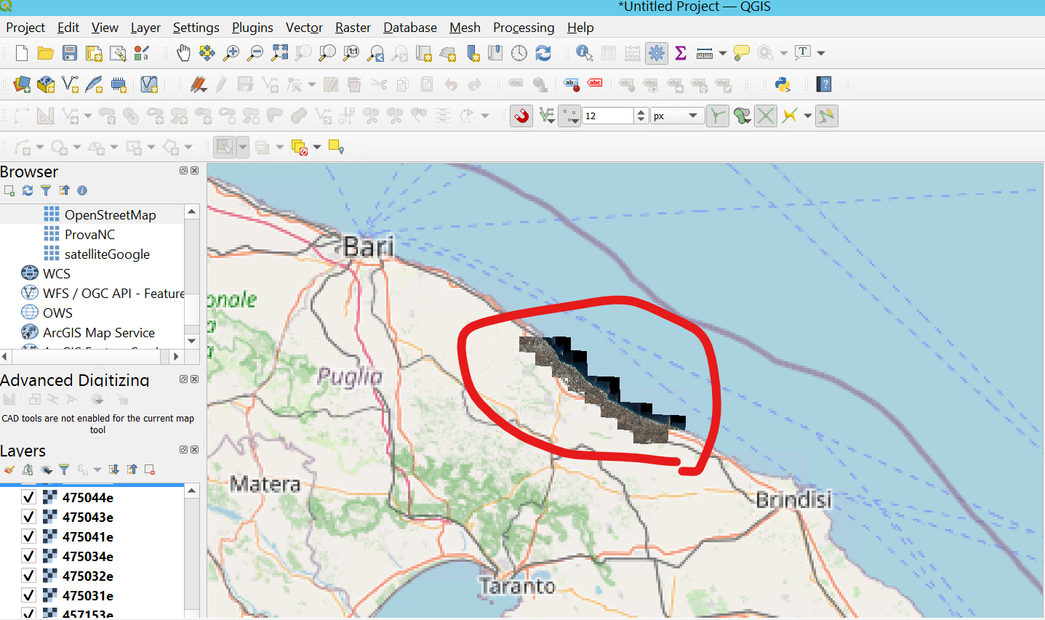Create a new project with the blank page icon
Image resolution: width=1045 pixels, height=620 pixels.
(x=22, y=53)
